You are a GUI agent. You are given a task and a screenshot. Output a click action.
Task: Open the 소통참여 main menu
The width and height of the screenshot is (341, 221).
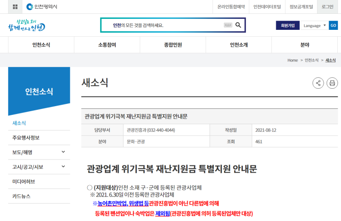[107, 45]
